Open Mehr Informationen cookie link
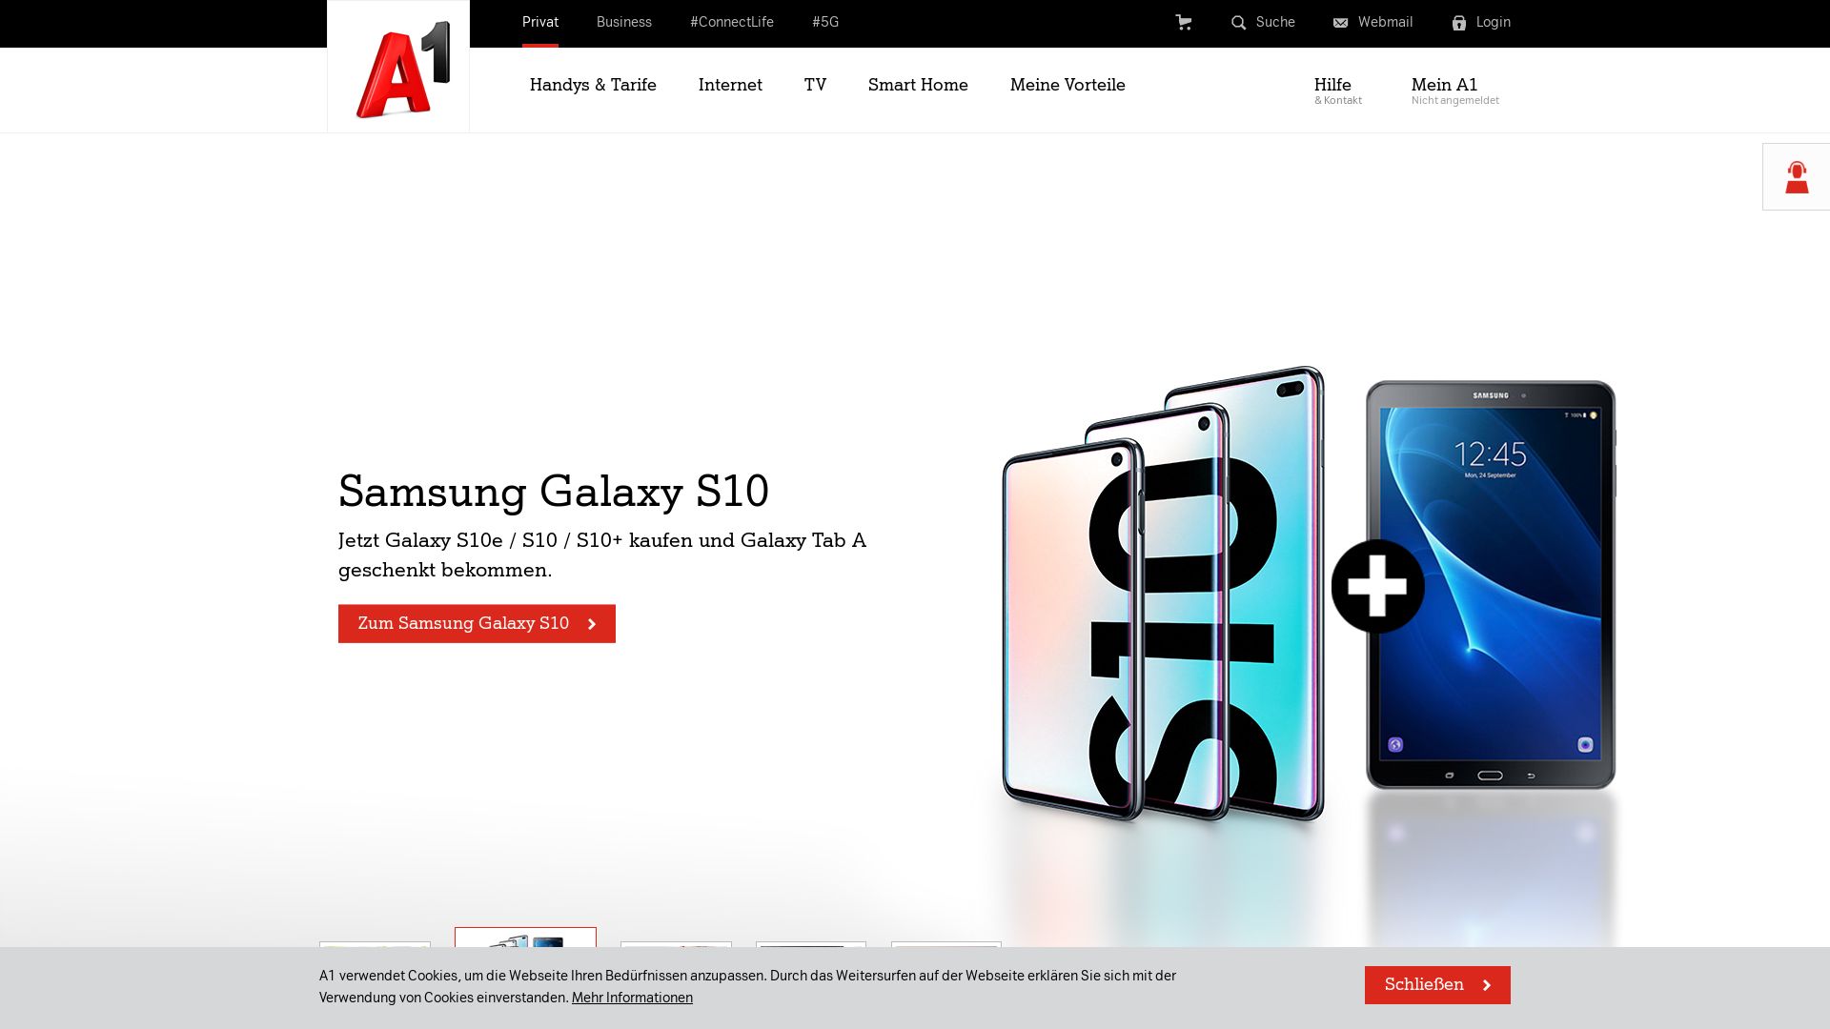The width and height of the screenshot is (1830, 1029). pyautogui.click(x=632, y=998)
